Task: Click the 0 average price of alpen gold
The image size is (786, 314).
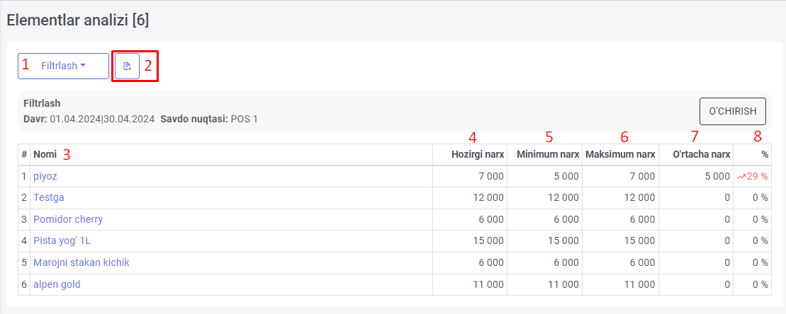Action: pyautogui.click(x=727, y=284)
